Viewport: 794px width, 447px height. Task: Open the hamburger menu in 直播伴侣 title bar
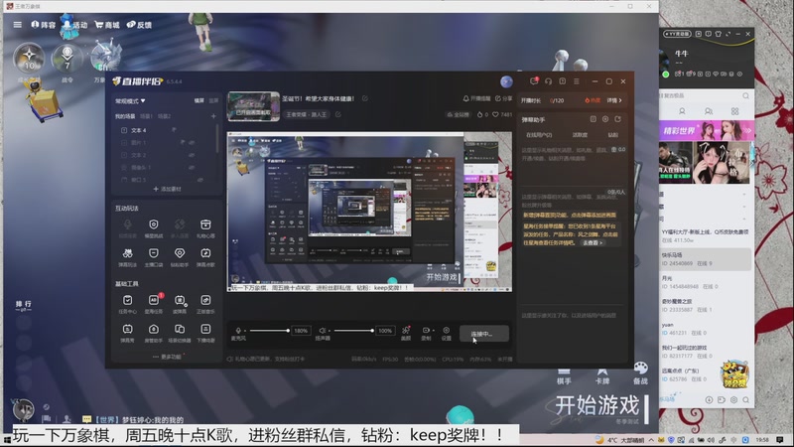(x=577, y=81)
